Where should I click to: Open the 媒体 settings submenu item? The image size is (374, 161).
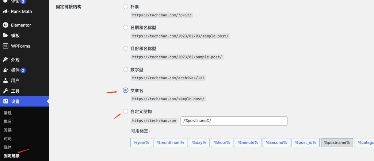coord(8,147)
